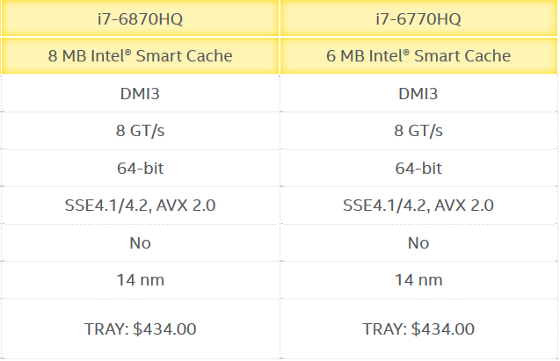Select 14 nm cell in left column

click(x=140, y=280)
